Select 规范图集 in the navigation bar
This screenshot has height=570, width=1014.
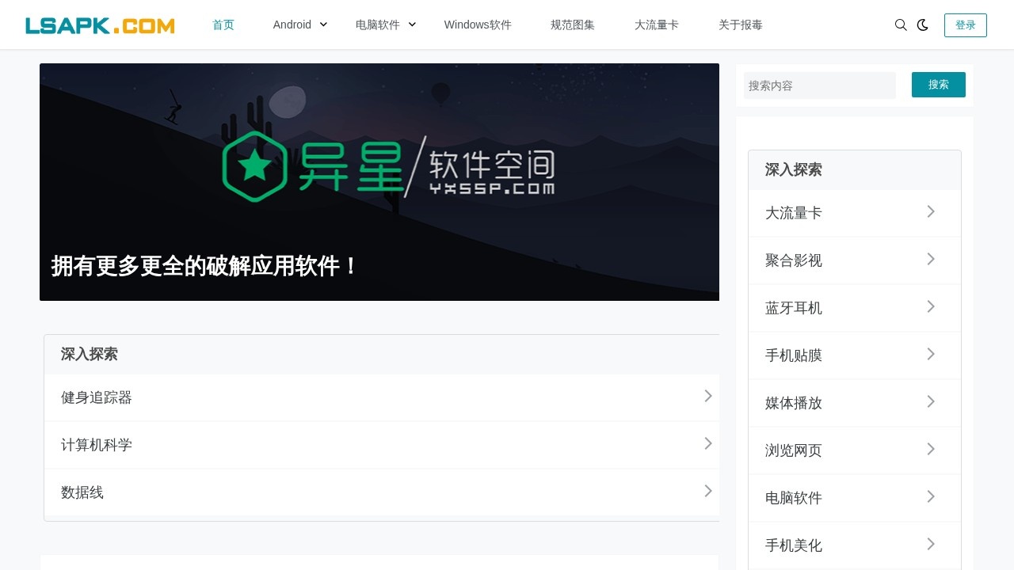tap(573, 25)
